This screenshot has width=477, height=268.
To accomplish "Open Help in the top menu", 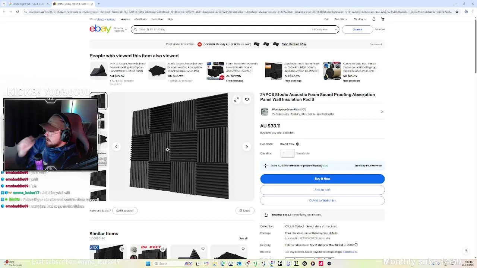I will point(170,19).
